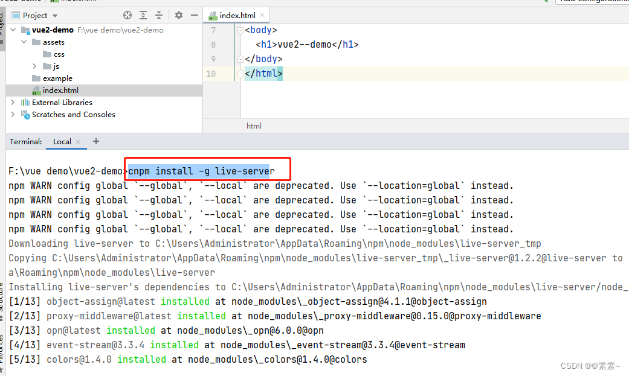Select the css folder
629x376 pixels.
pyautogui.click(x=59, y=54)
